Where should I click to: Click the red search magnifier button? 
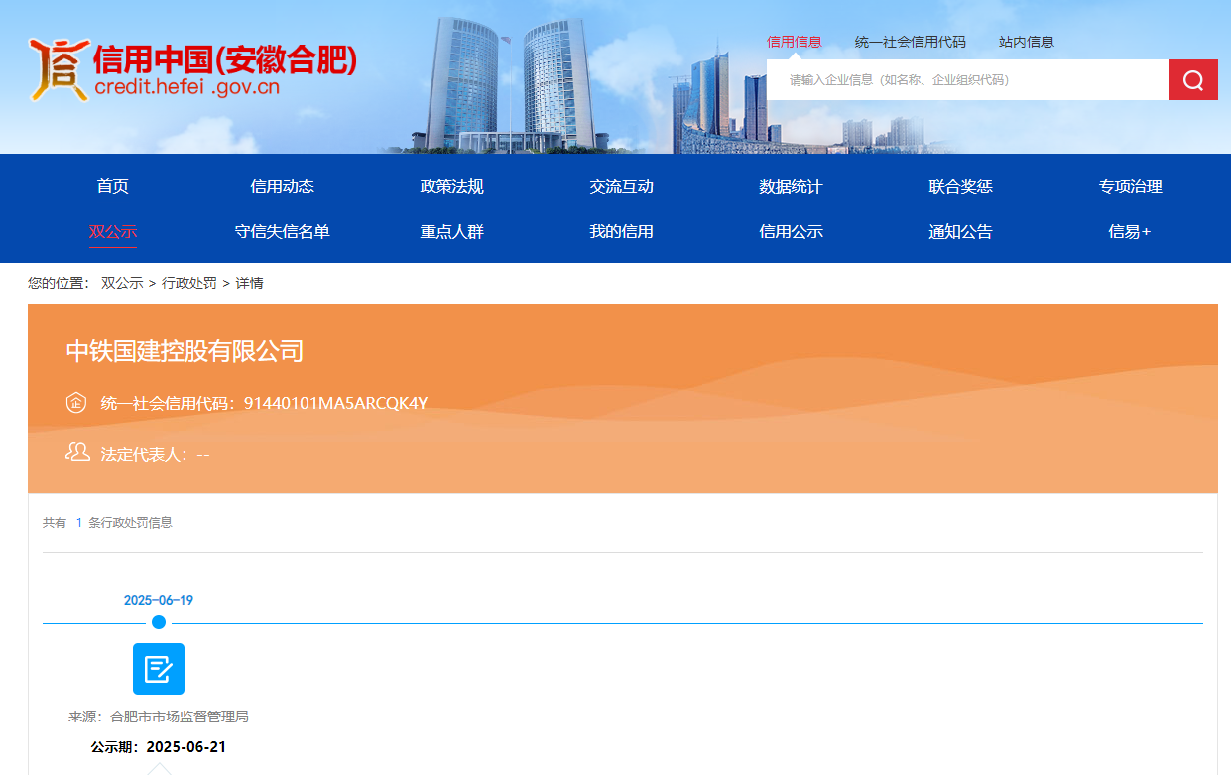[1192, 80]
